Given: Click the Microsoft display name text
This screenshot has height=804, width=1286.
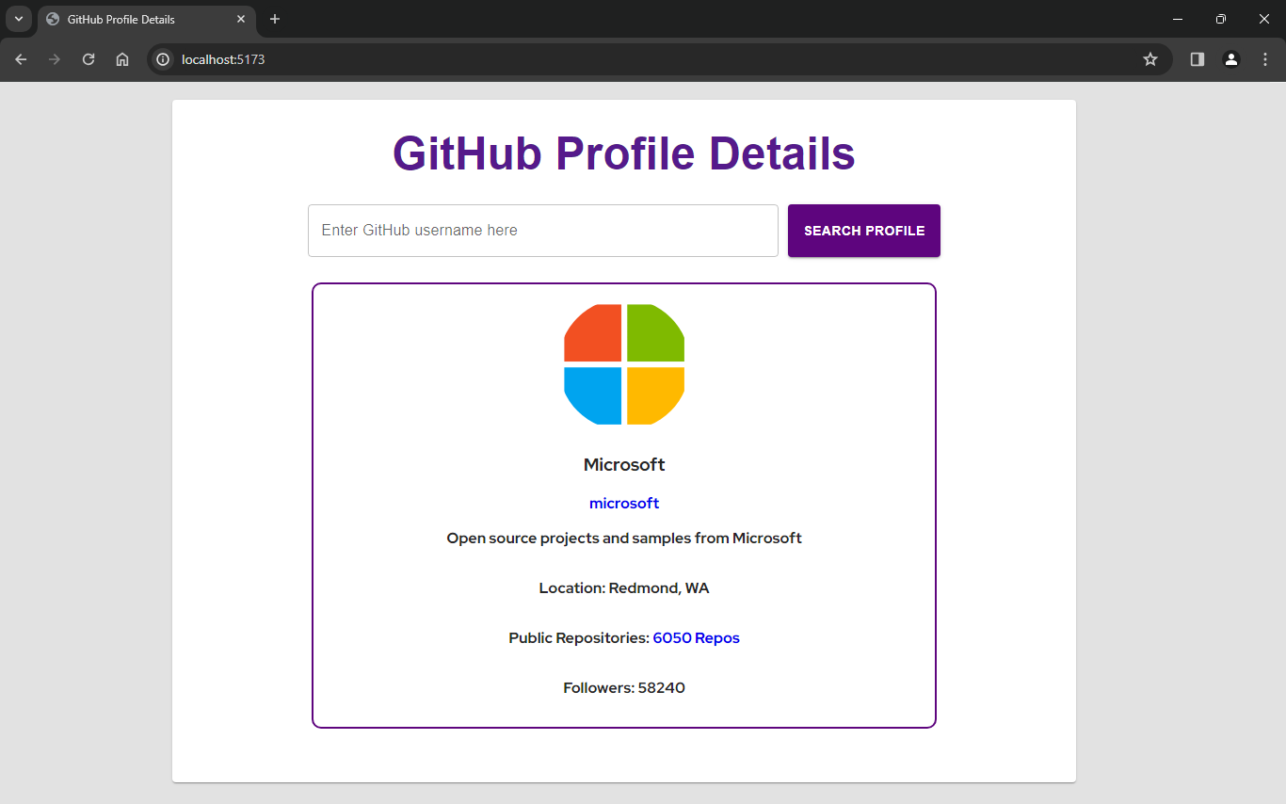Looking at the screenshot, I should [x=624, y=465].
